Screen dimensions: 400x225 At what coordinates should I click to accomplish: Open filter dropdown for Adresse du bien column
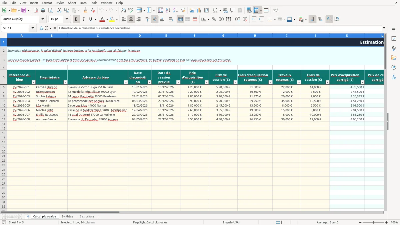(x=126, y=82)
